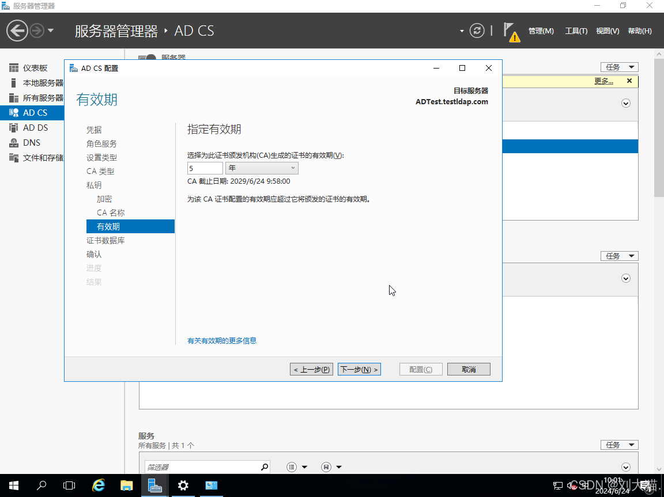The image size is (664, 497).
Task: Open the 帮助(H) menu
Action: click(x=639, y=31)
